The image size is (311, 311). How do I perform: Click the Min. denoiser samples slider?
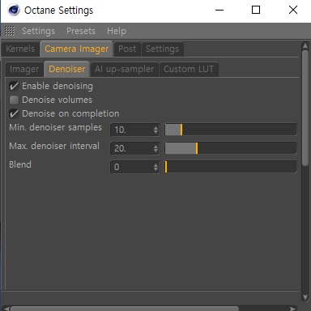point(231,130)
